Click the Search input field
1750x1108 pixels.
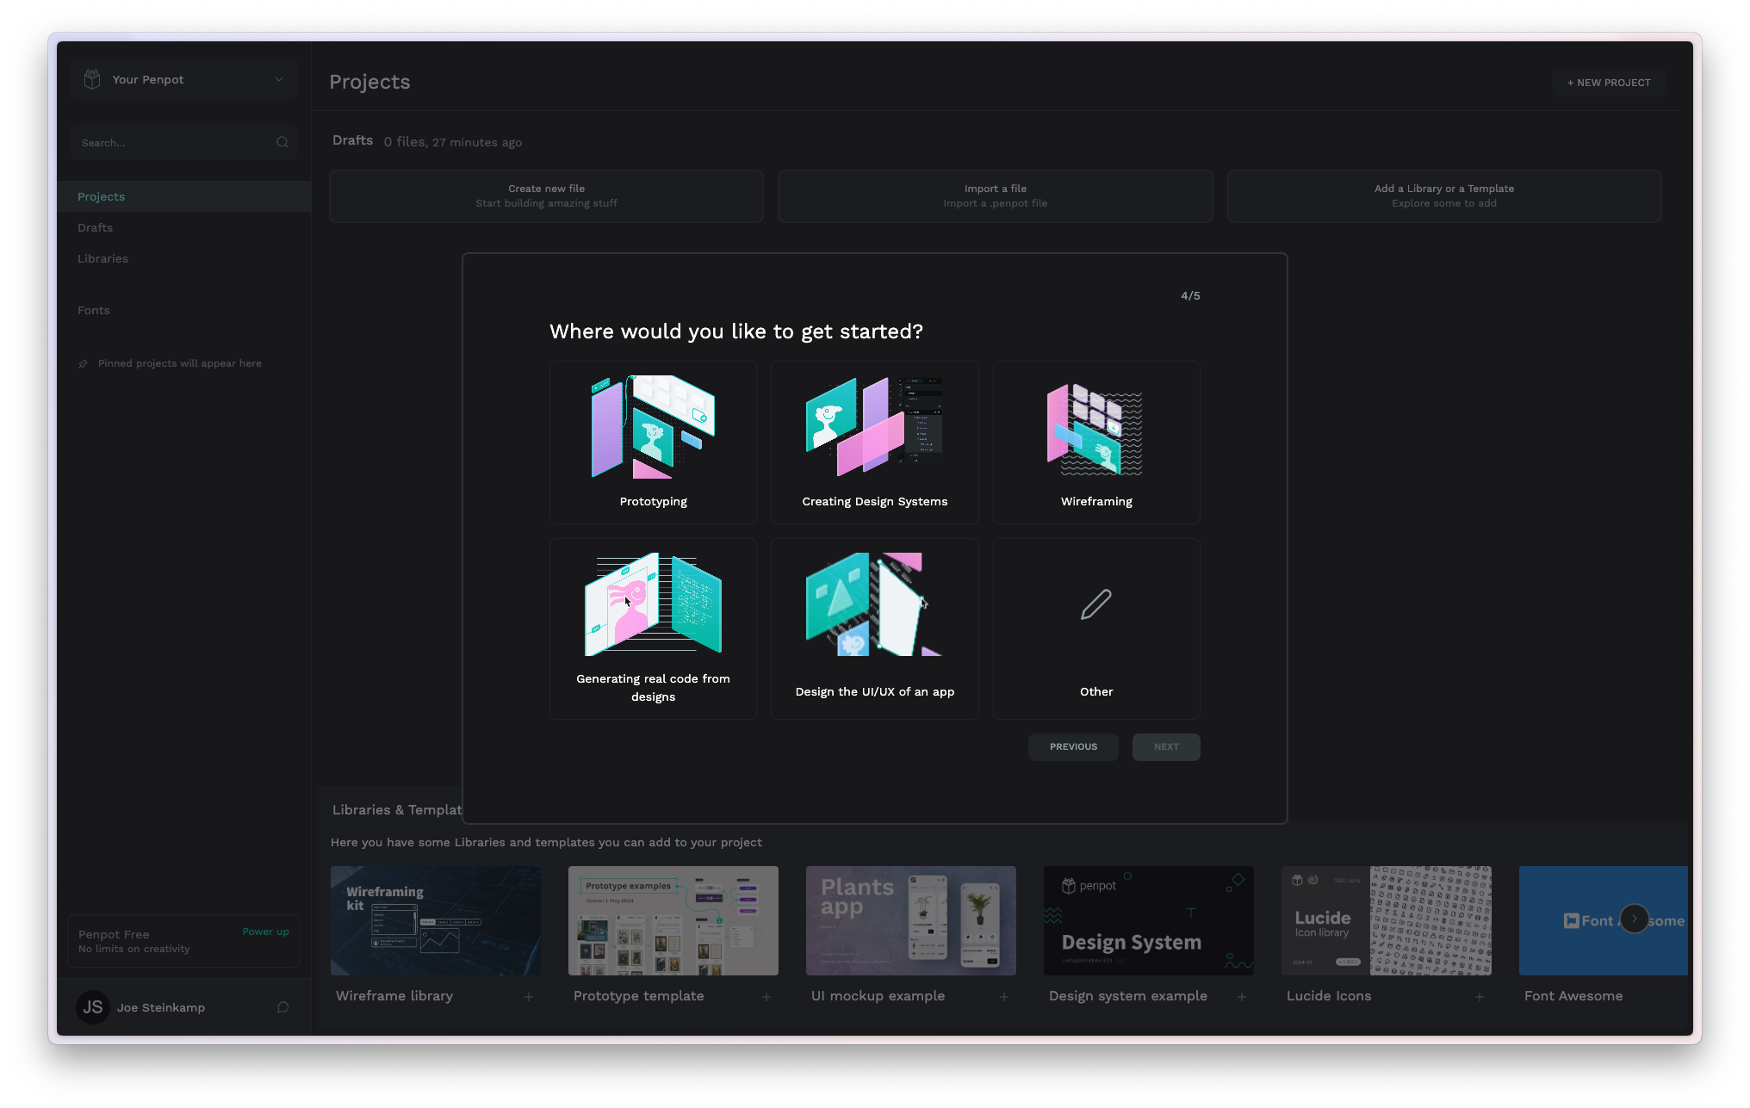pos(172,143)
